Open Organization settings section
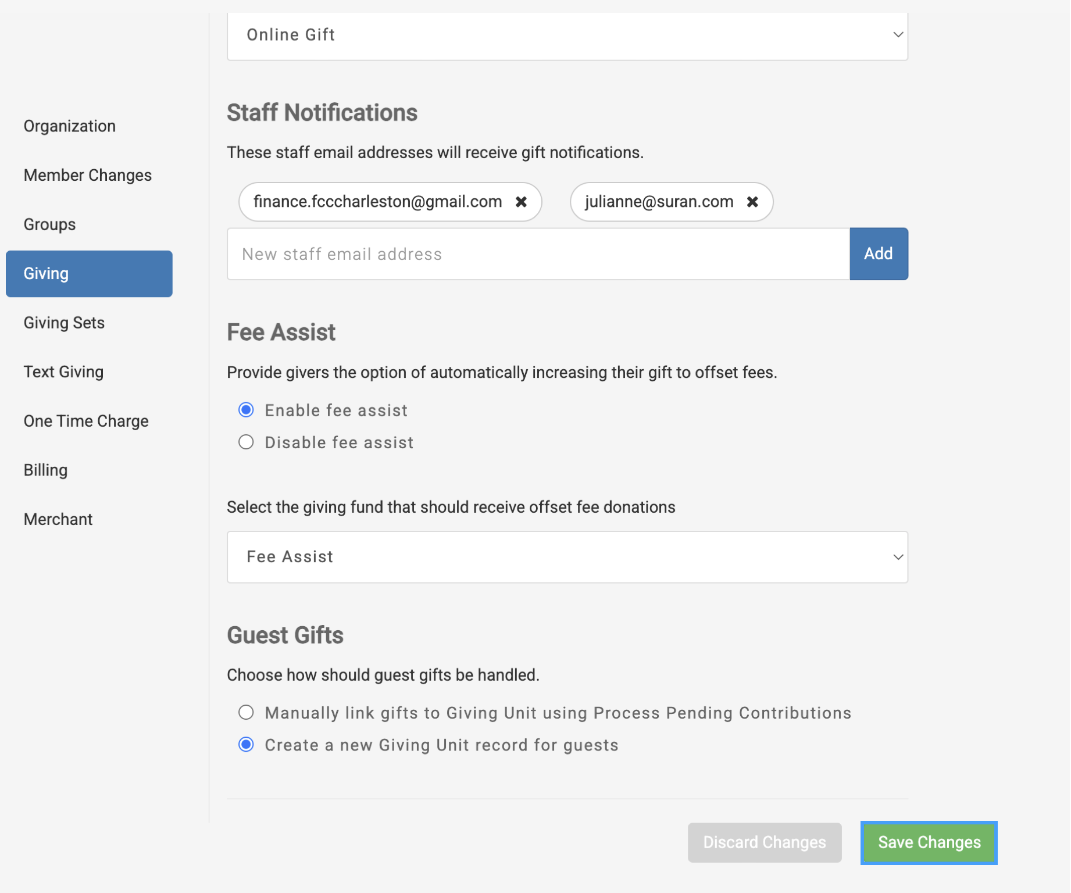 [x=70, y=126]
